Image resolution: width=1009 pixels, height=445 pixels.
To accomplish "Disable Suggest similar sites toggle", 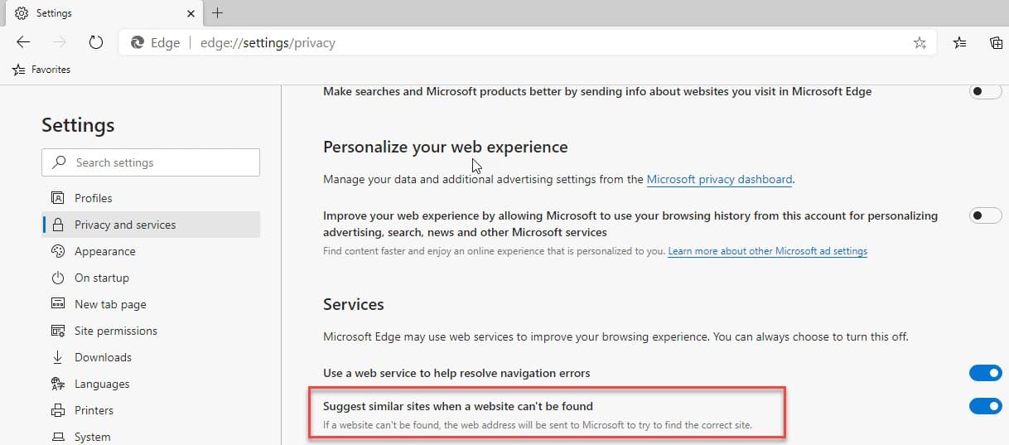I will [x=985, y=406].
